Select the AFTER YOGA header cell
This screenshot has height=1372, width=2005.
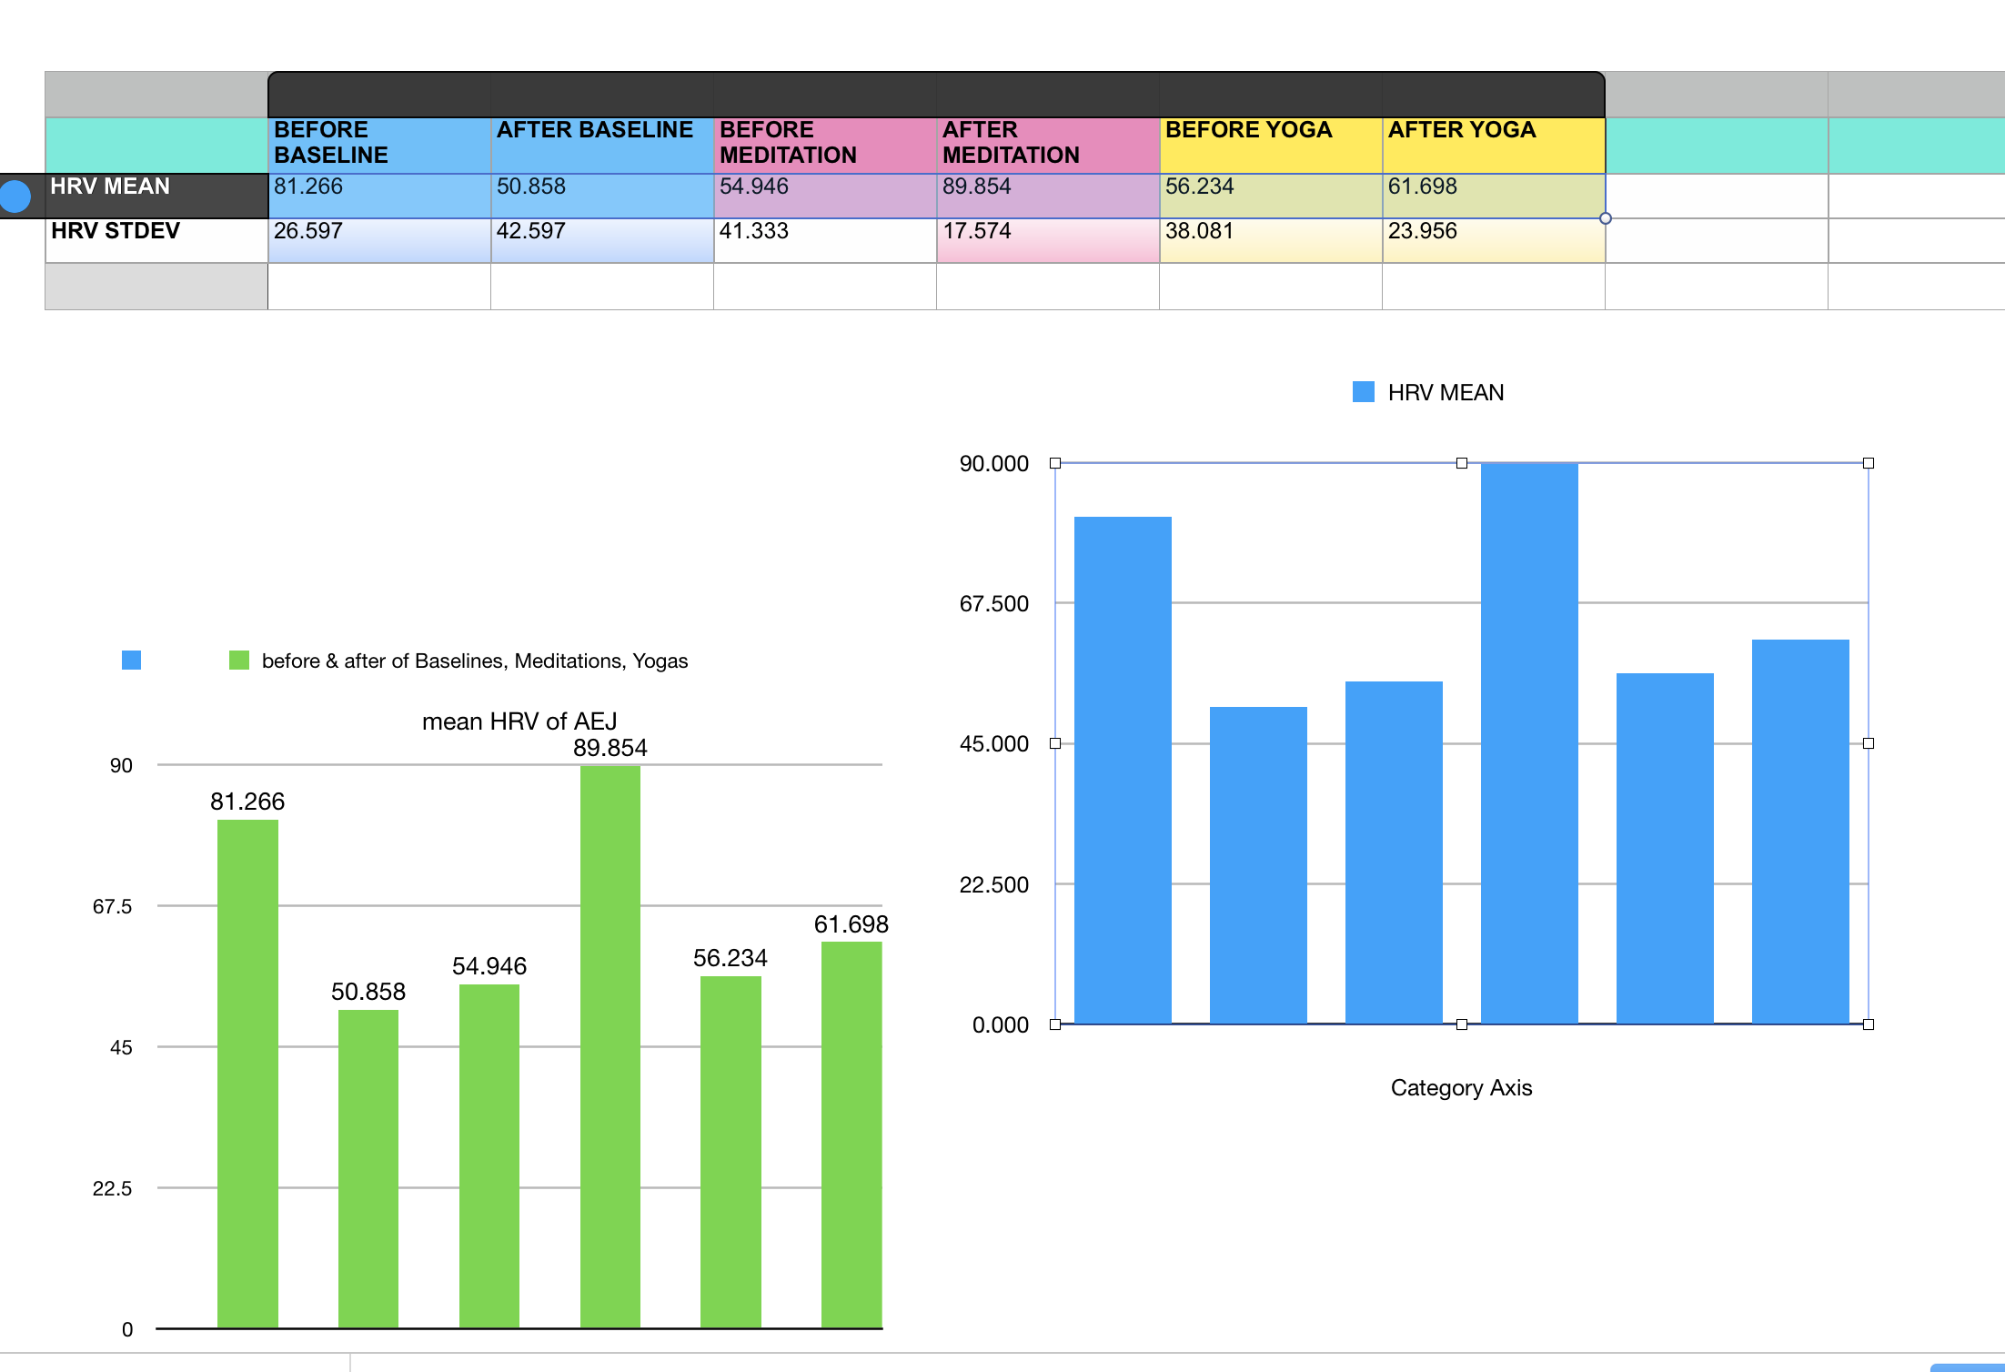[1493, 144]
